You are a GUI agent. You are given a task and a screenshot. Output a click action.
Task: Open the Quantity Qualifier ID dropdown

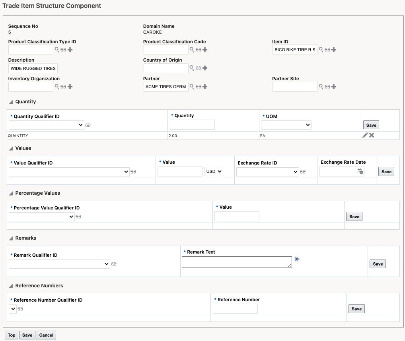click(47, 125)
